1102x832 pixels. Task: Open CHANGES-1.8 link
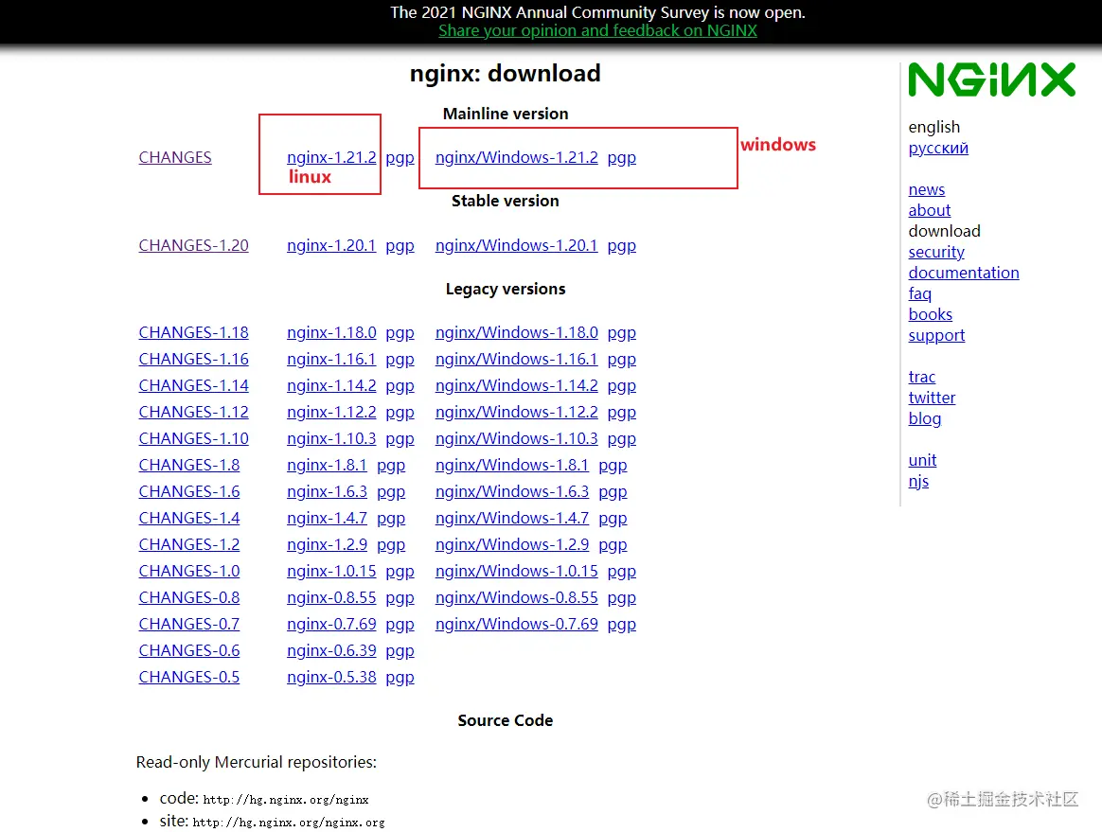pyautogui.click(x=189, y=465)
